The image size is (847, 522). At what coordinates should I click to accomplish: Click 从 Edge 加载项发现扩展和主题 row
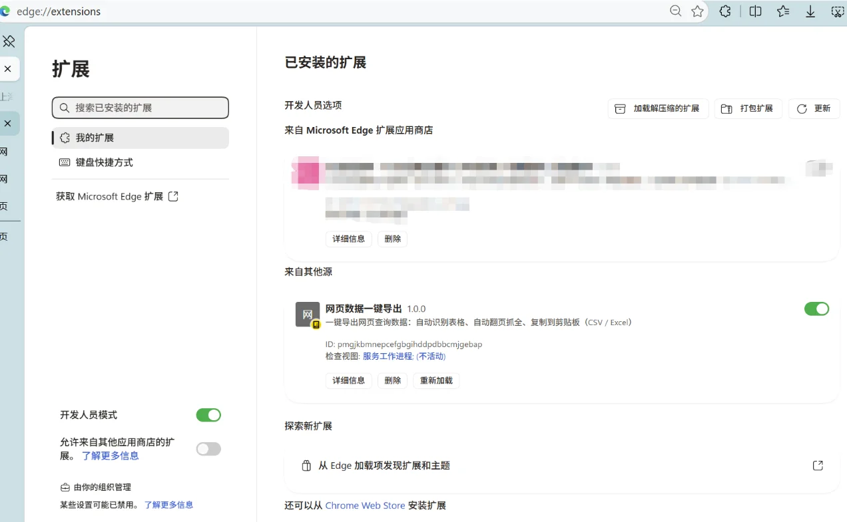561,465
